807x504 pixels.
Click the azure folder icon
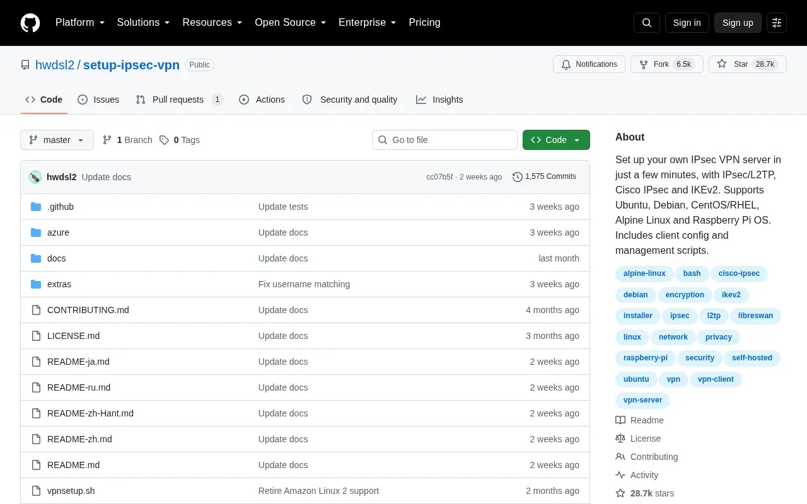coord(36,232)
